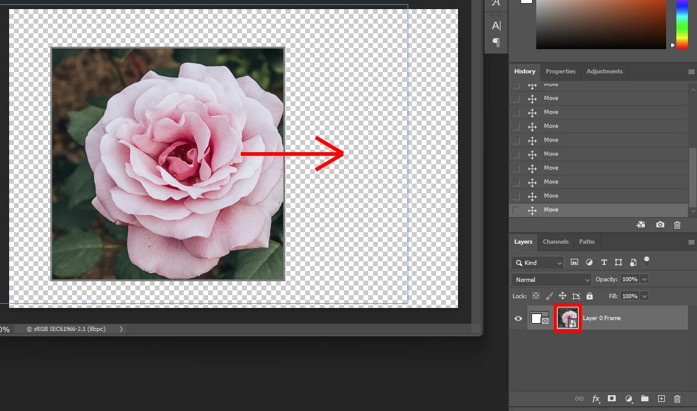697x411 pixels.
Task: Create a new group folder
Action: coord(645,398)
